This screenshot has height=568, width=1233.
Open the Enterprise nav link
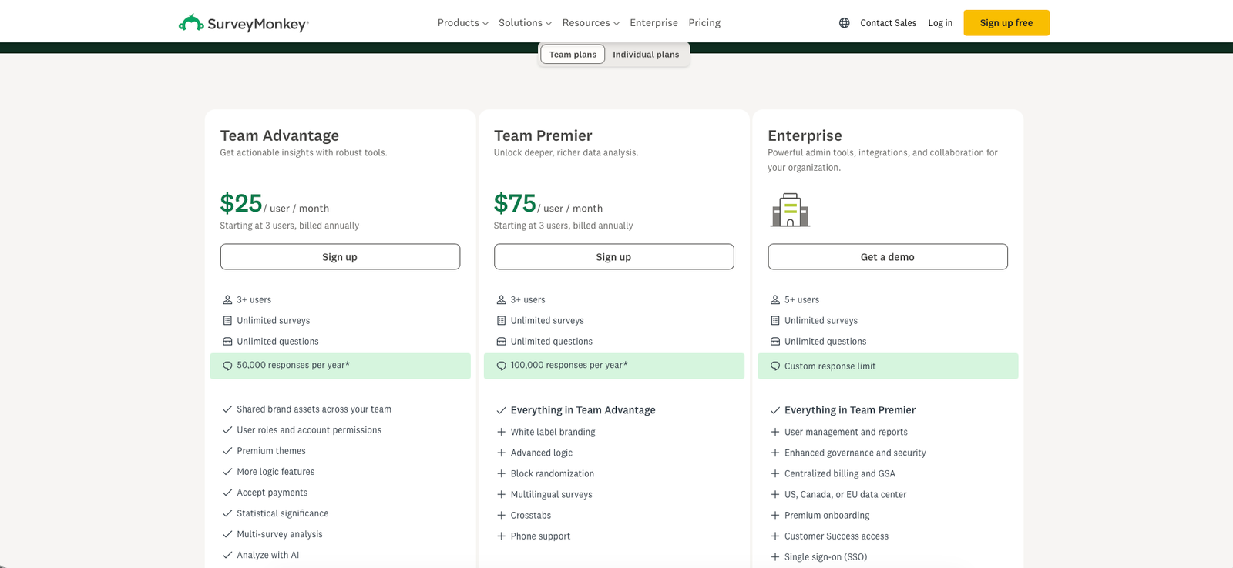coord(653,23)
